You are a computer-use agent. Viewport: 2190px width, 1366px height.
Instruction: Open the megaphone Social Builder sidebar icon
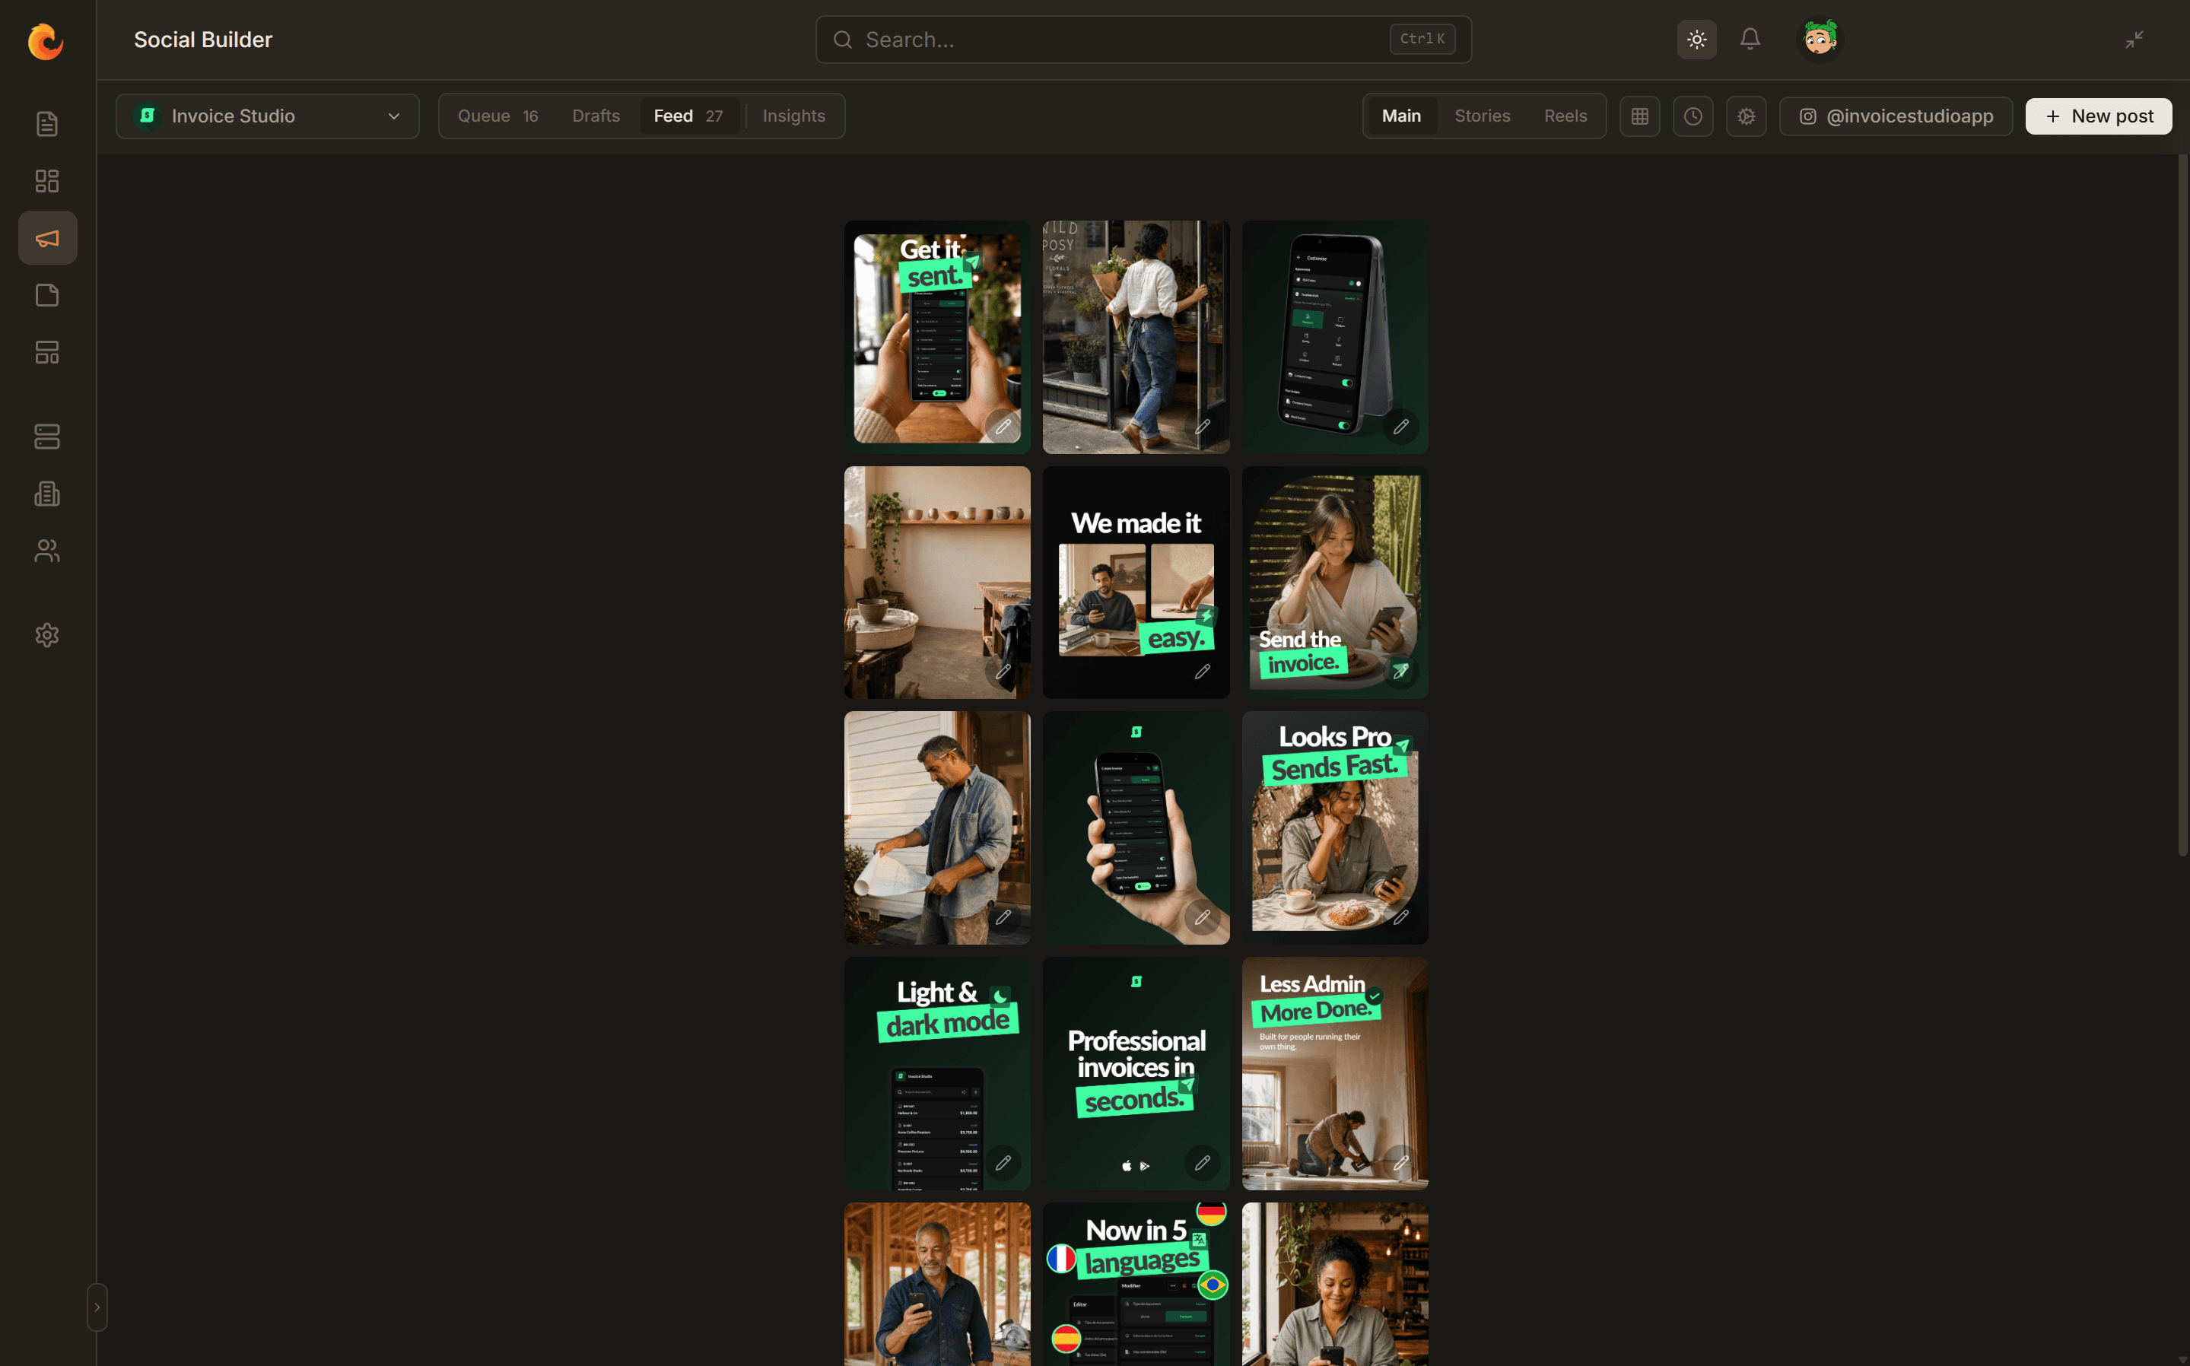(47, 239)
